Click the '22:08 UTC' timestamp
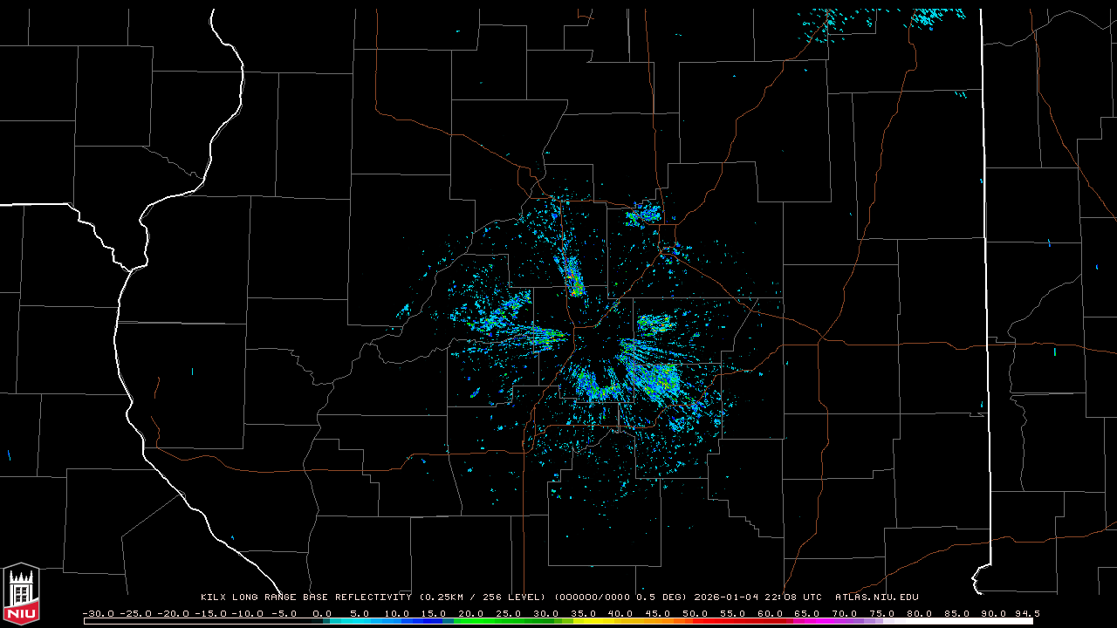Viewport: 1117px width, 628px height. (795, 597)
